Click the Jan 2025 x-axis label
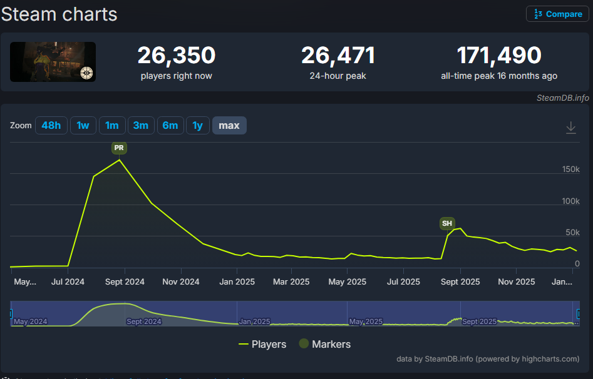Image resolution: width=593 pixels, height=379 pixels. tap(237, 282)
